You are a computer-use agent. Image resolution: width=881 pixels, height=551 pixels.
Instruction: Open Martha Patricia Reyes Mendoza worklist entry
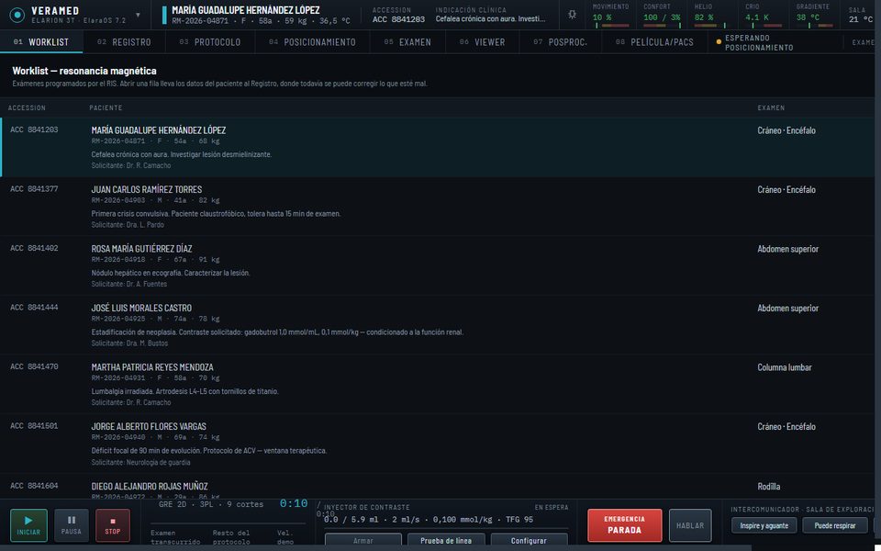coord(437,384)
